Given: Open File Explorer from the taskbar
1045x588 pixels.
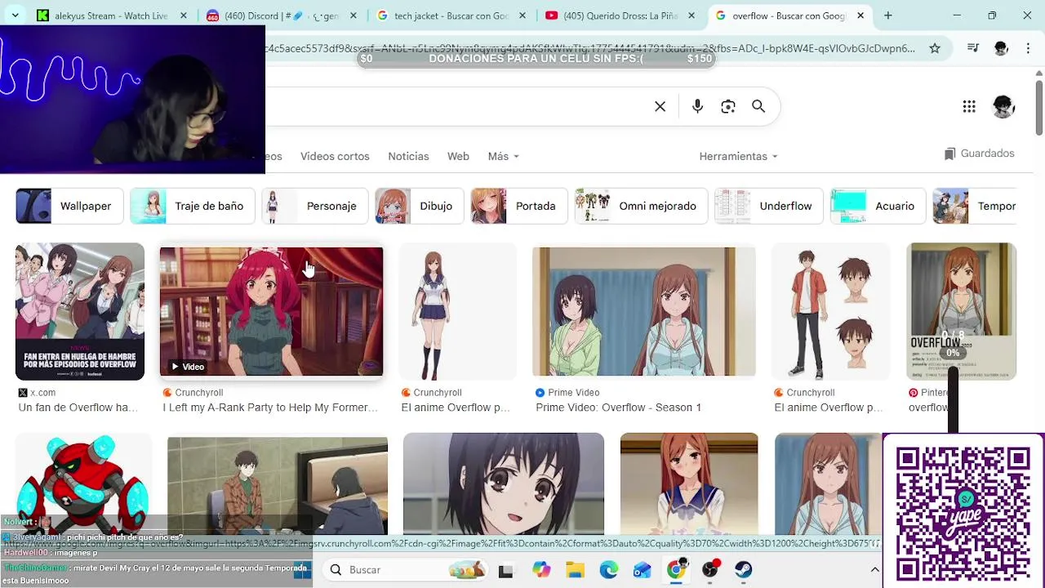Looking at the screenshot, I should (575, 570).
